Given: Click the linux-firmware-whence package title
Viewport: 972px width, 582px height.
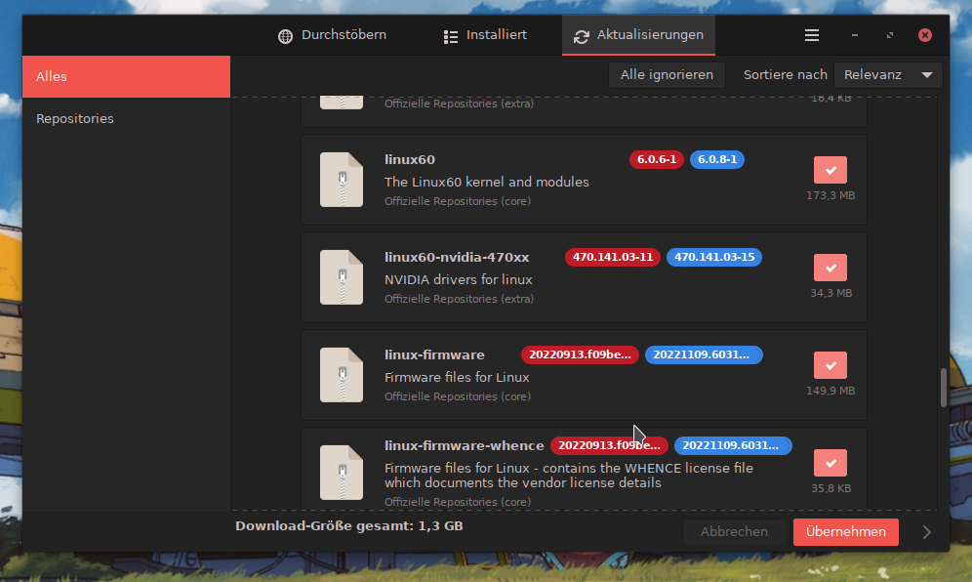Looking at the screenshot, I should click(x=465, y=445).
